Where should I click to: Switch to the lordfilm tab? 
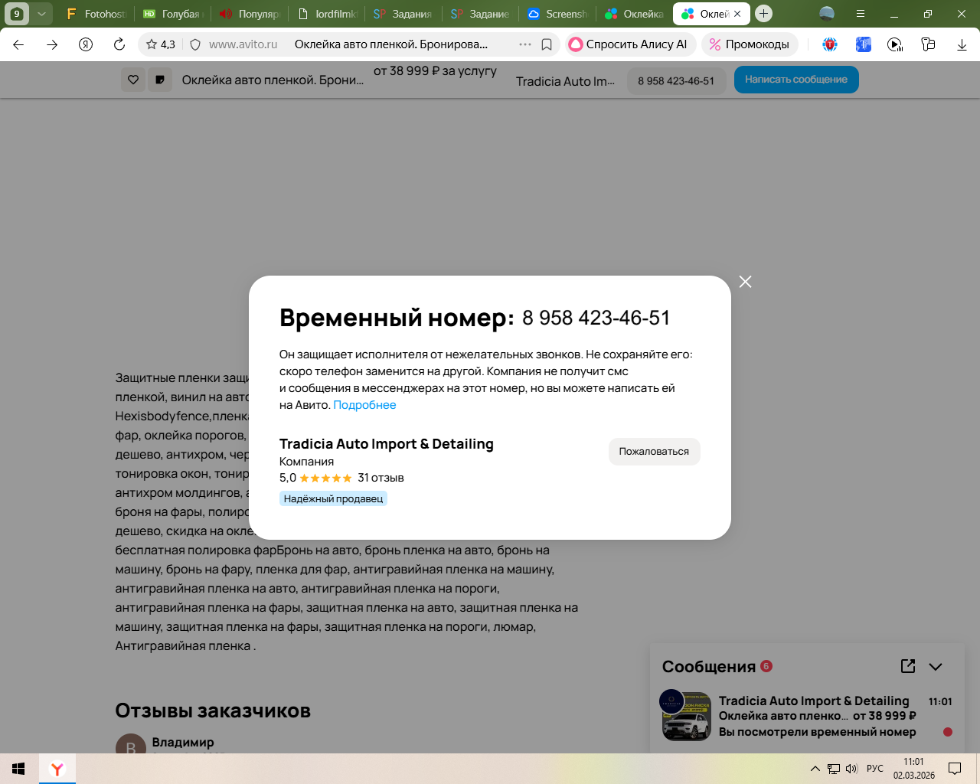[327, 14]
